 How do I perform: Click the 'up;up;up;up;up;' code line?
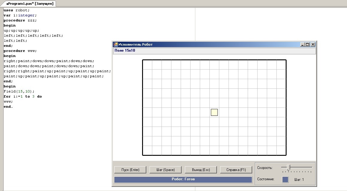pos(21,30)
